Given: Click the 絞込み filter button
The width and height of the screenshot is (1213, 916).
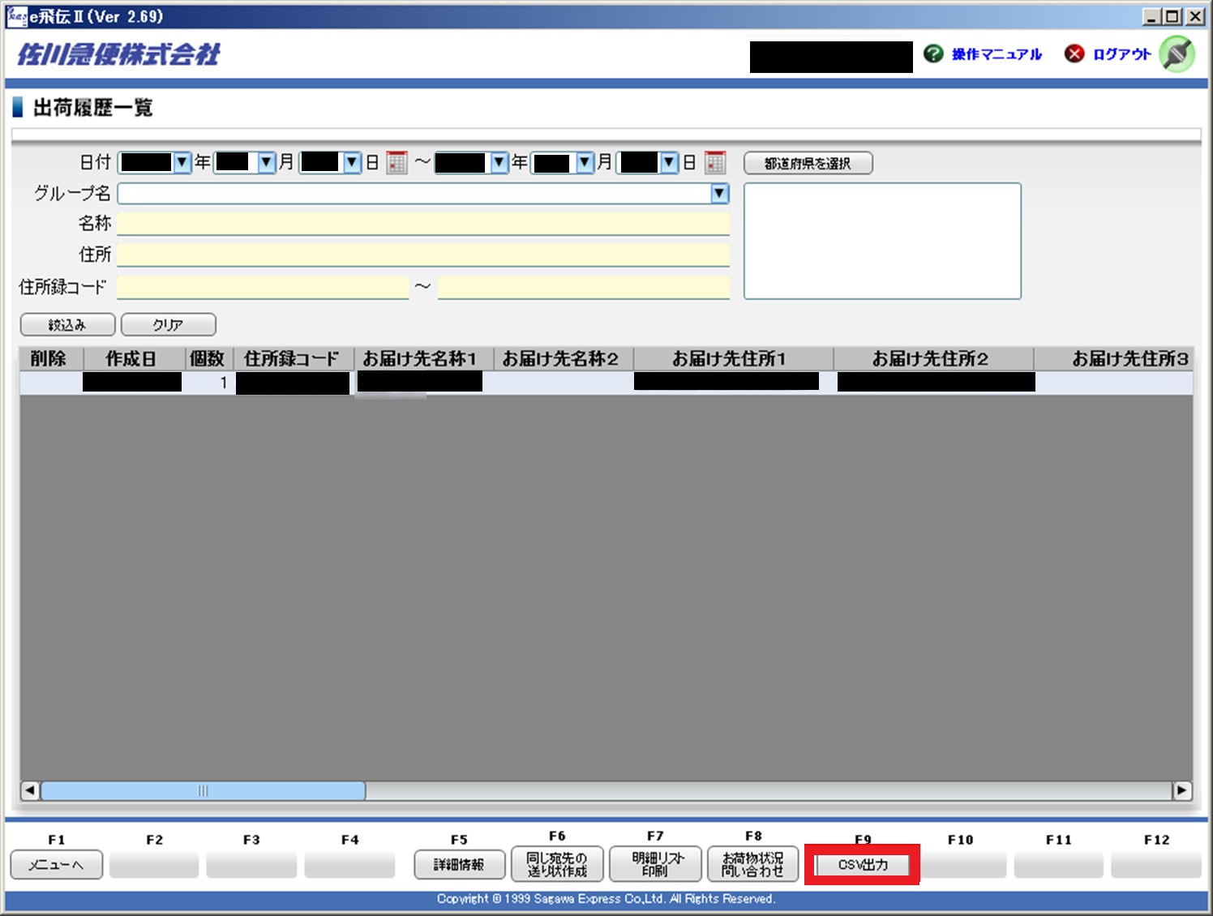Looking at the screenshot, I should (x=67, y=324).
